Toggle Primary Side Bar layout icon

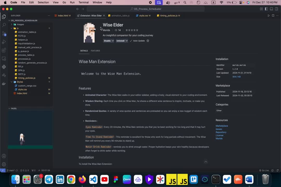(266, 9)
